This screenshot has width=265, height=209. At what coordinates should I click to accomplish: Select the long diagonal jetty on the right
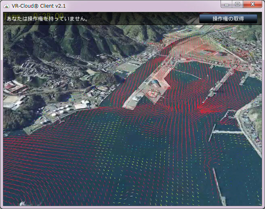click(x=220, y=86)
